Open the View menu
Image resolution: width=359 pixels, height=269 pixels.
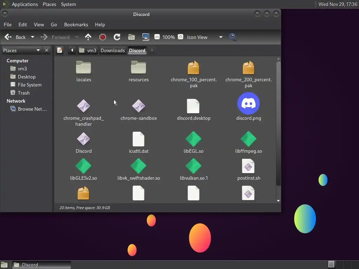[x=39, y=25]
